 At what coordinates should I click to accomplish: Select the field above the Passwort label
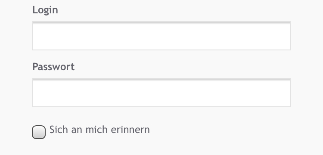(161, 36)
